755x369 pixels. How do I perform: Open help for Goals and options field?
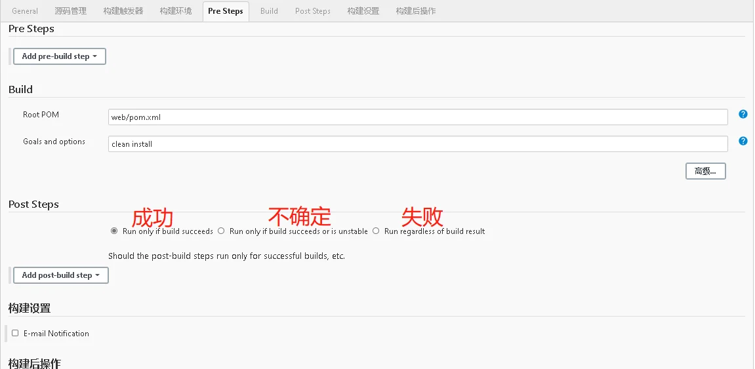(x=743, y=141)
